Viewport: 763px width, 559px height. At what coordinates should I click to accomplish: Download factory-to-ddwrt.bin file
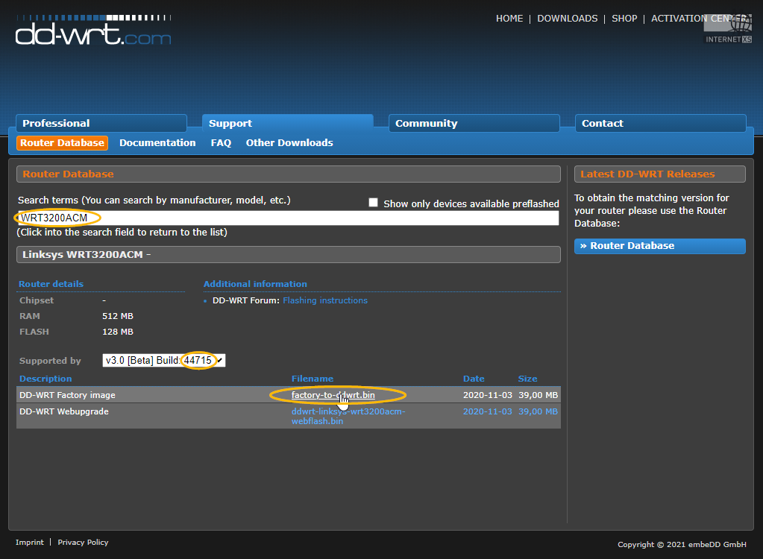pyautogui.click(x=333, y=395)
